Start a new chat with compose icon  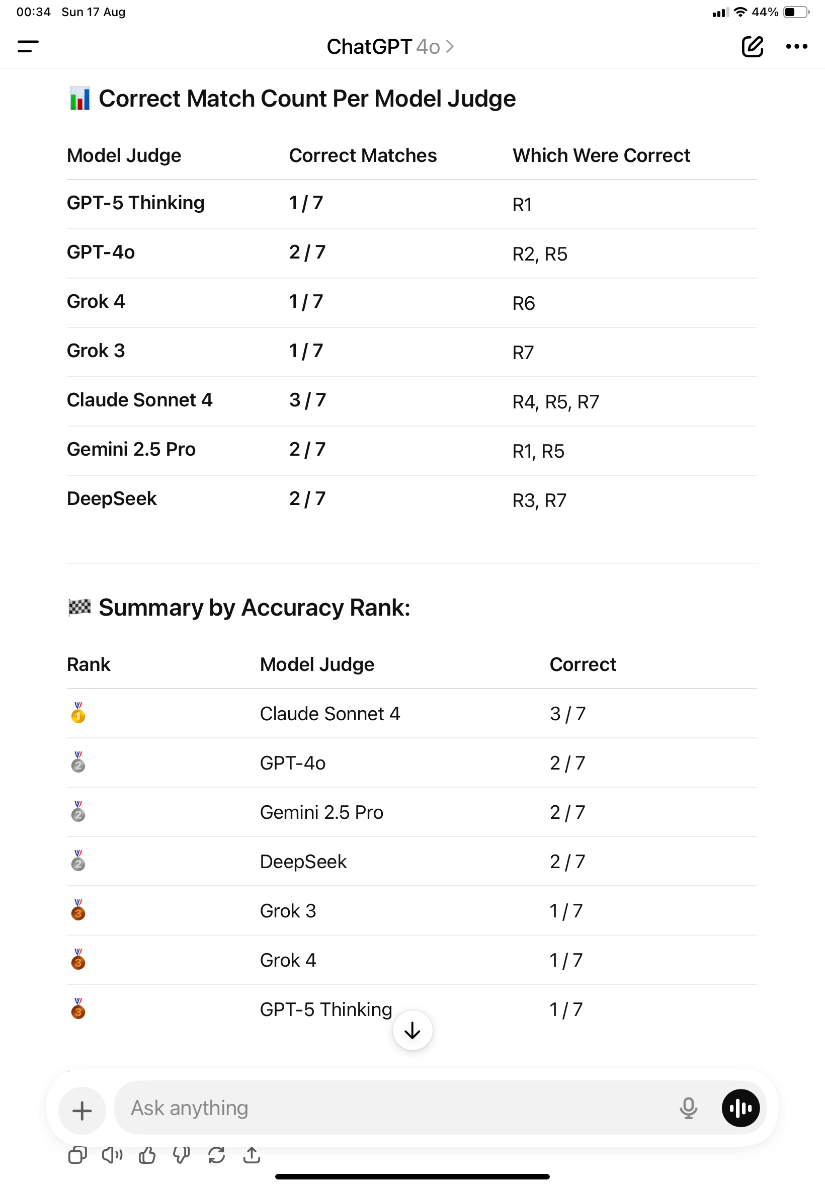pyautogui.click(x=752, y=46)
